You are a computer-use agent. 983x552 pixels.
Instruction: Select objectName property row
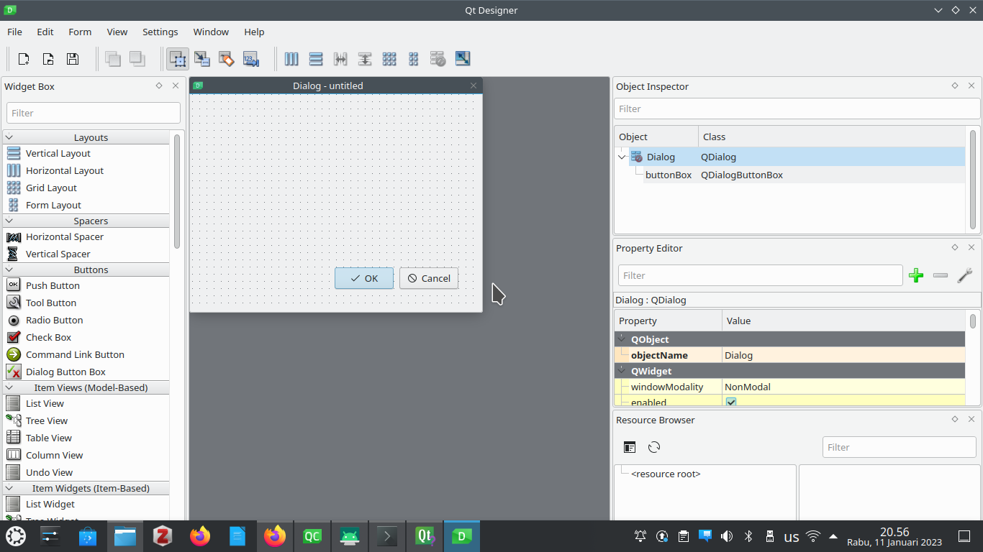(790, 355)
